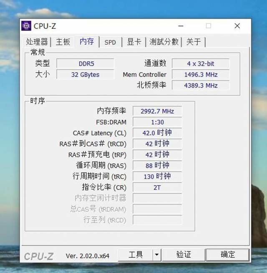Click the 2T command rate value

[x=157, y=187]
